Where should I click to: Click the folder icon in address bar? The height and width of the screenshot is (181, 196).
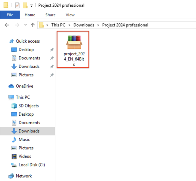[x=41, y=25]
